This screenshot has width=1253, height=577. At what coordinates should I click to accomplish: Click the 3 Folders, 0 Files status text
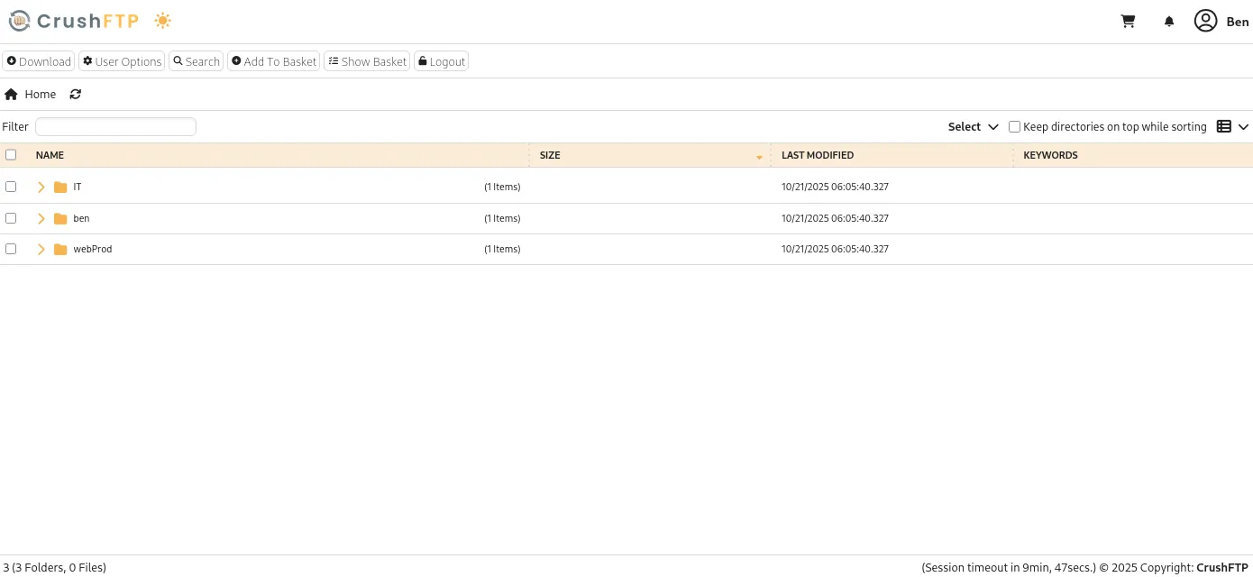point(55,568)
